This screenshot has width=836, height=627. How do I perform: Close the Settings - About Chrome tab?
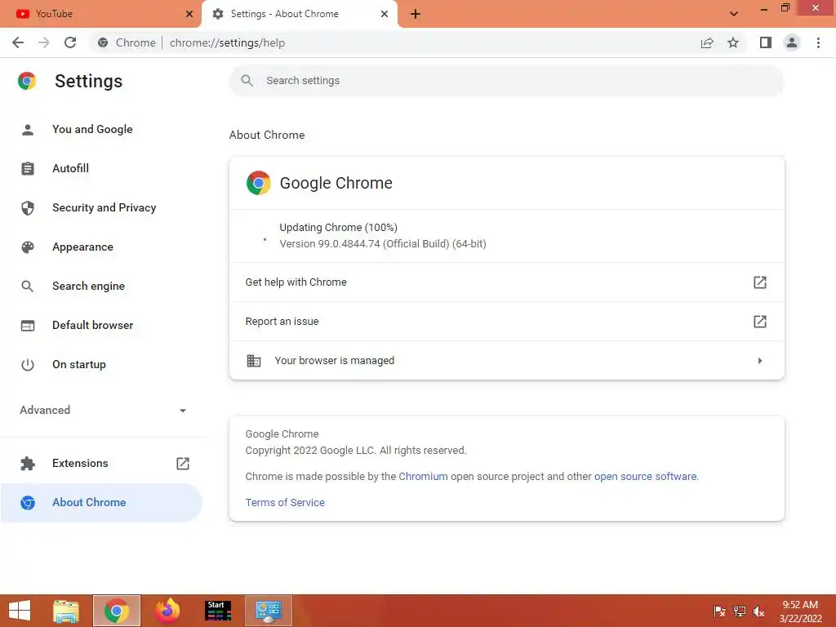point(385,14)
